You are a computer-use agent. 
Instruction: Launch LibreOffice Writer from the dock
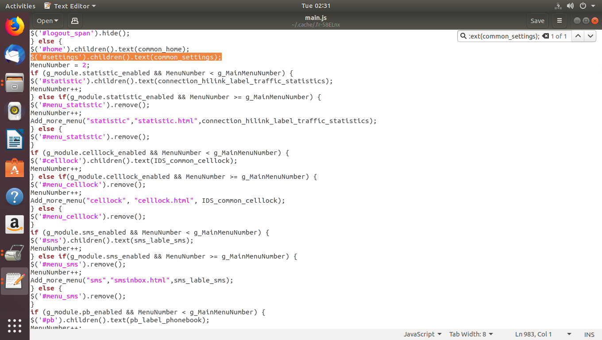[15, 139]
